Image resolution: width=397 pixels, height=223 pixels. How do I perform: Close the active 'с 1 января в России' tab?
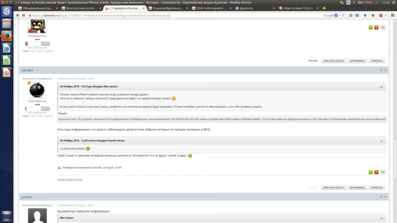[143, 8]
